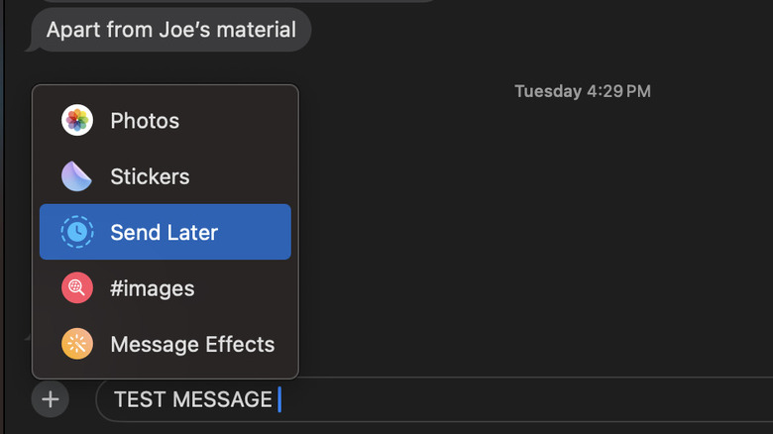
Task: Choose Message Effects from the menu
Action: [192, 345]
